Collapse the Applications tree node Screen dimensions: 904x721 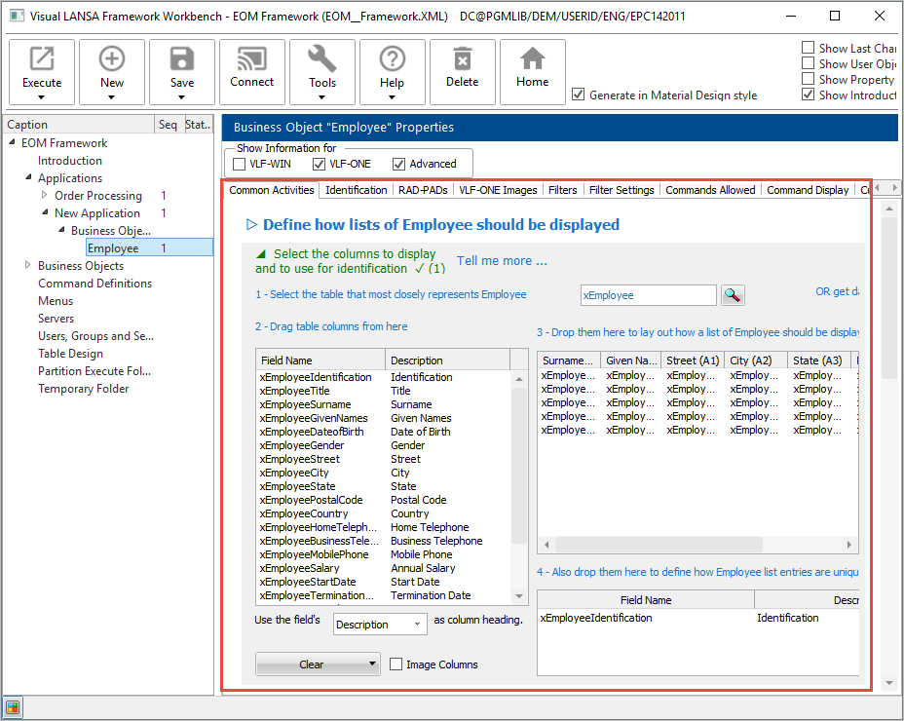[28, 177]
